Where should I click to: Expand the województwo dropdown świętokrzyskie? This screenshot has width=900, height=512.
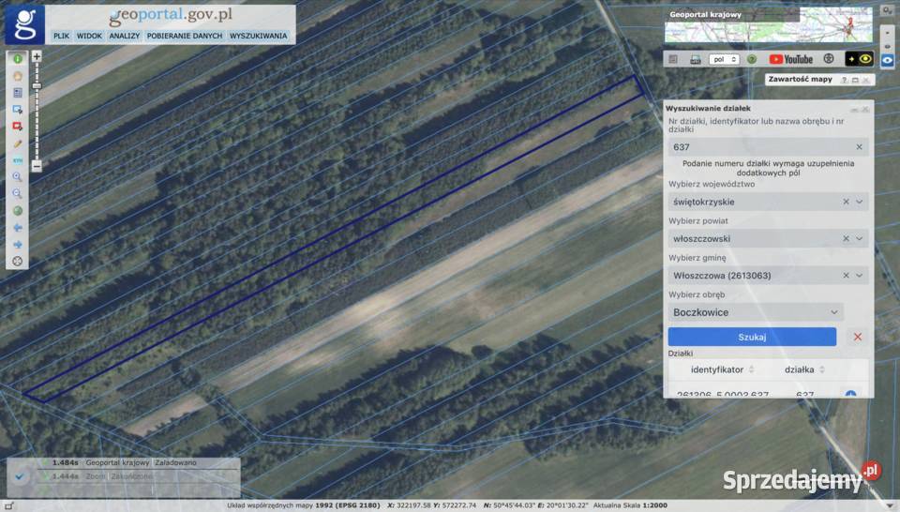[859, 202]
